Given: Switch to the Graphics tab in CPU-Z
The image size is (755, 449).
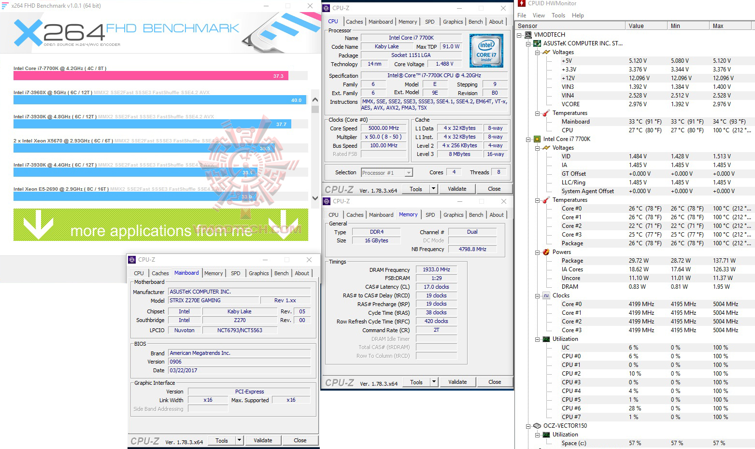Looking at the screenshot, I should (453, 21).
